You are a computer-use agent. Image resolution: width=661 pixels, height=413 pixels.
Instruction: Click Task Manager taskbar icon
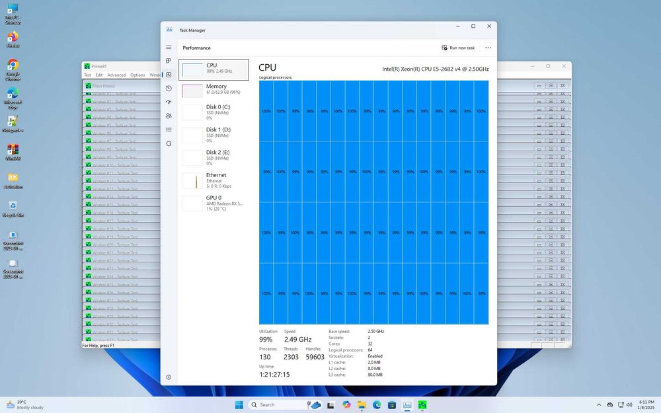[x=407, y=404]
